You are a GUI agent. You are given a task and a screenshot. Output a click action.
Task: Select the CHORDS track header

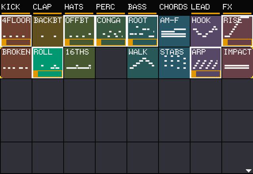[174, 8]
